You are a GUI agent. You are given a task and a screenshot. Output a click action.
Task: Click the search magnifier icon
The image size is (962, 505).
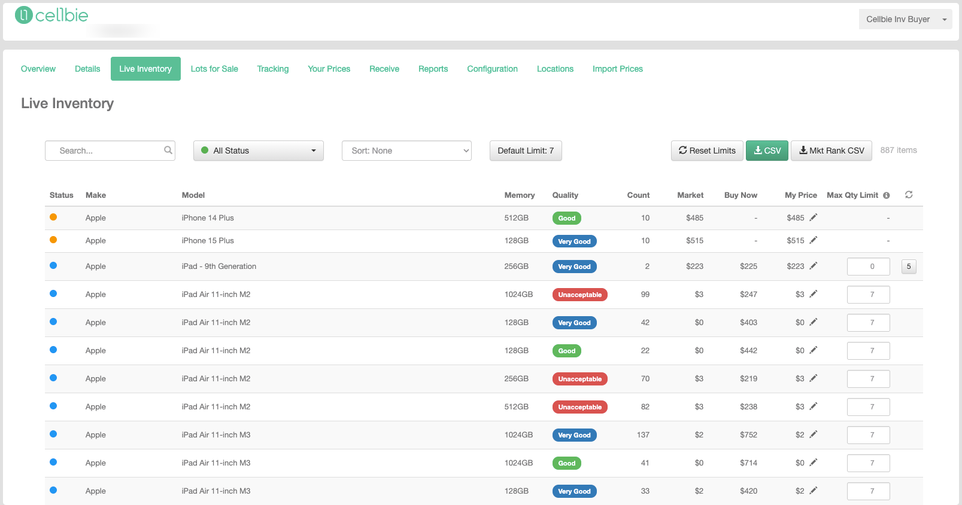(x=168, y=151)
